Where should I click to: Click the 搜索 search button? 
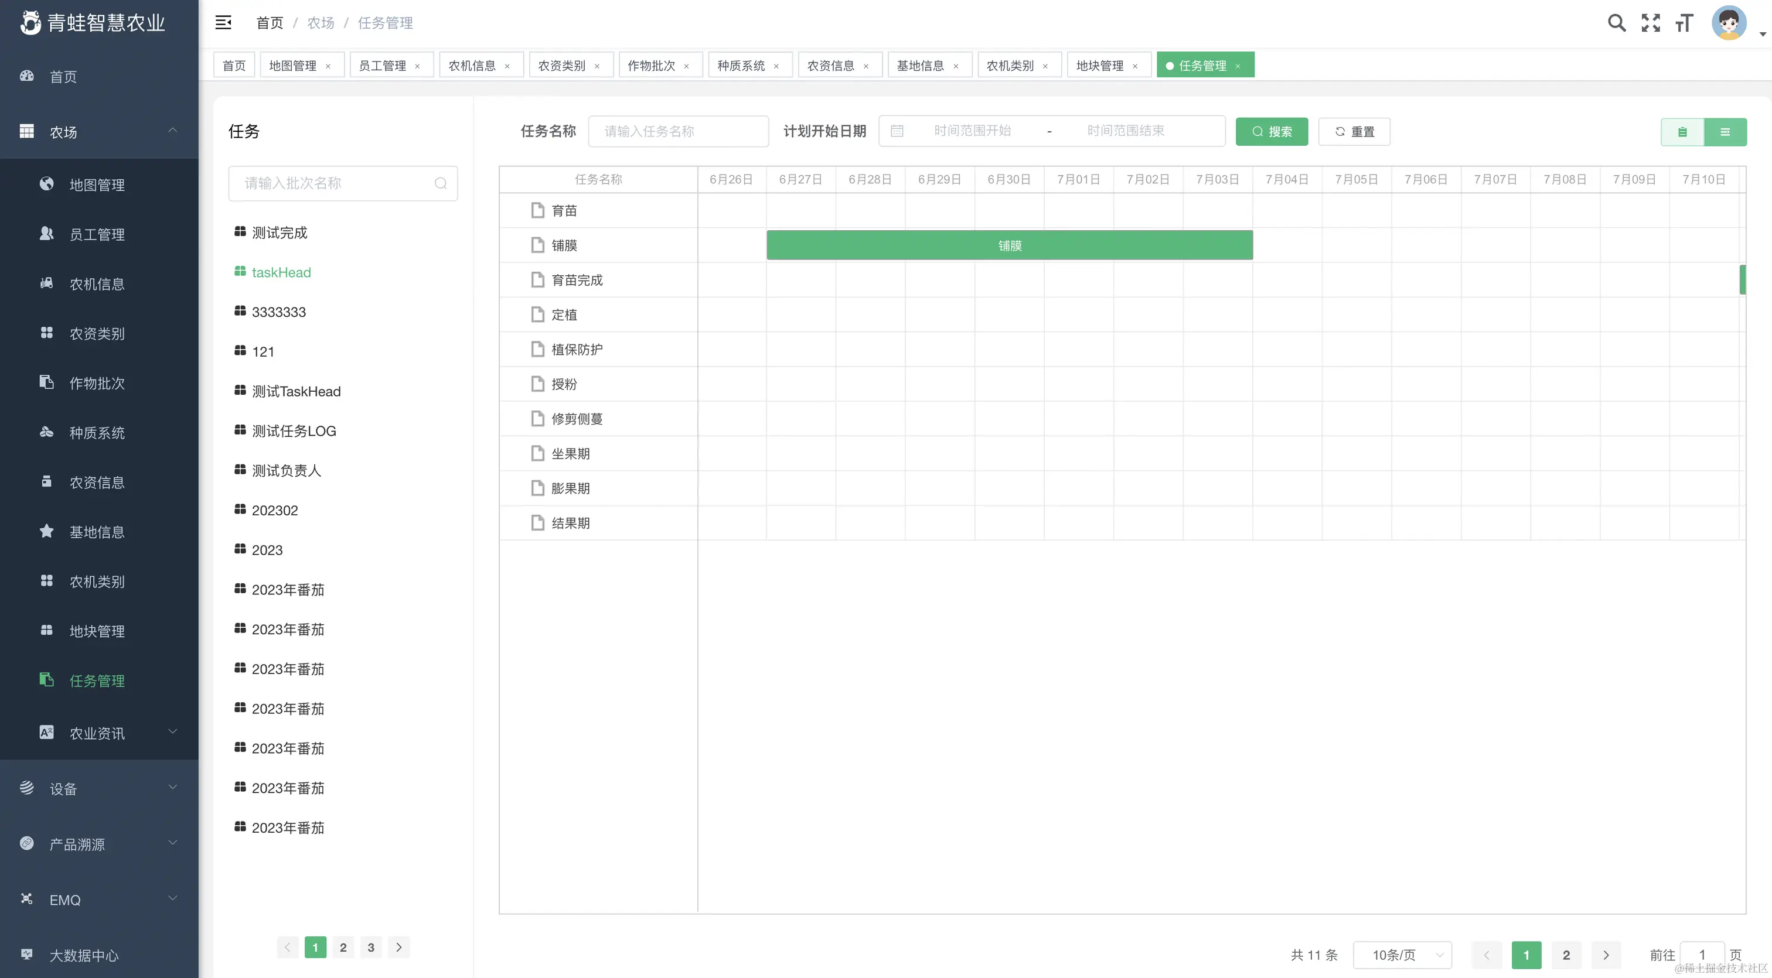[x=1272, y=131]
